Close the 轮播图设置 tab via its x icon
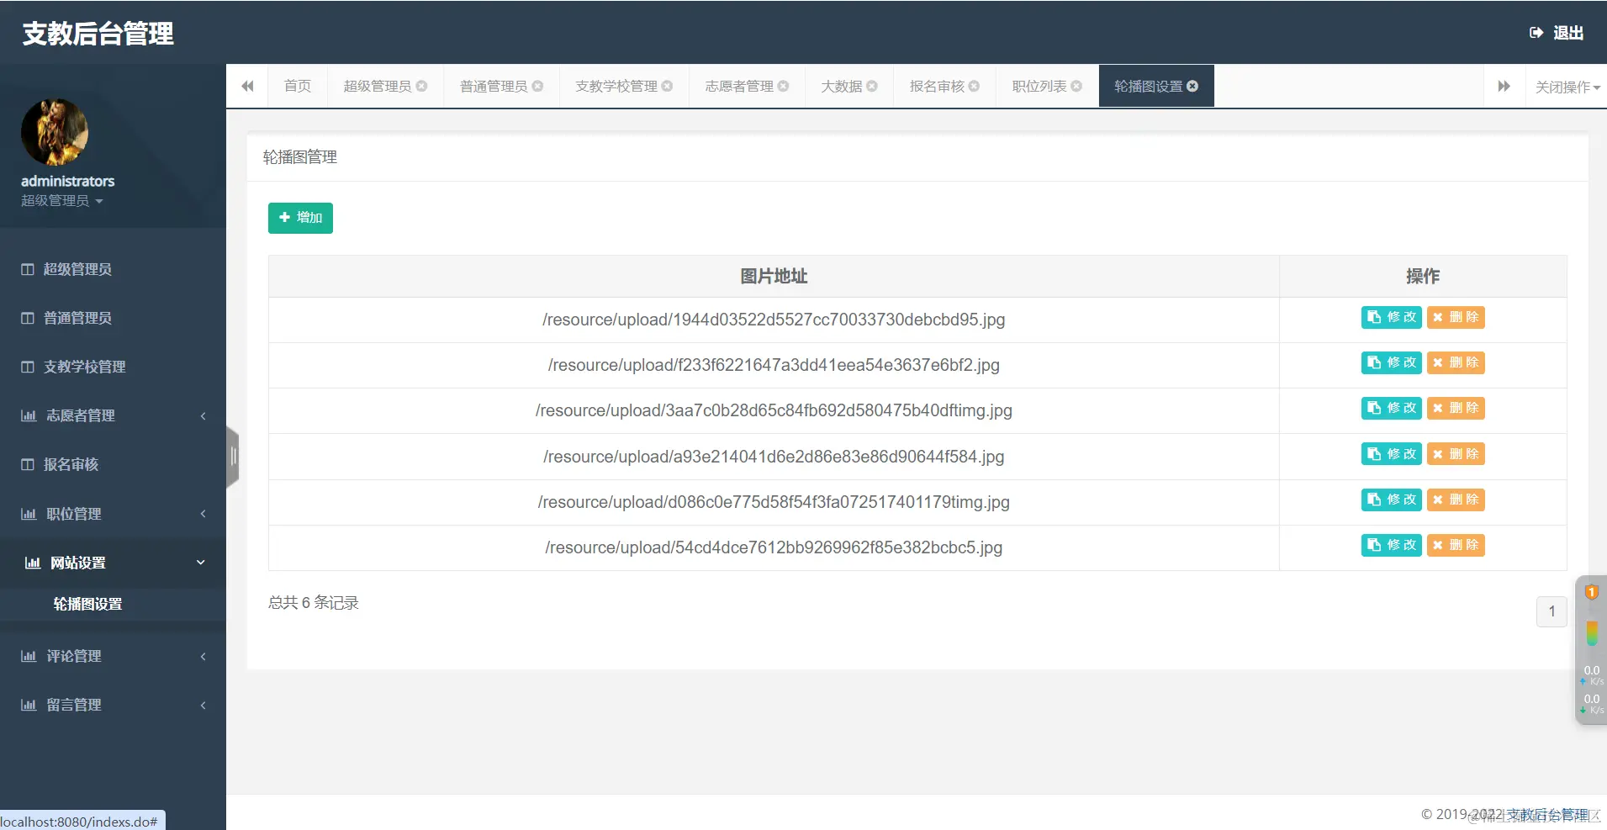This screenshot has height=830, width=1607. (1192, 86)
